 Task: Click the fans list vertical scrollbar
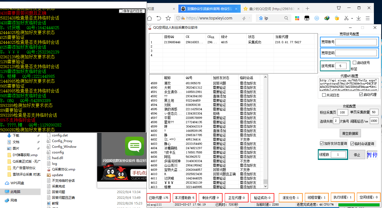click(265, 132)
